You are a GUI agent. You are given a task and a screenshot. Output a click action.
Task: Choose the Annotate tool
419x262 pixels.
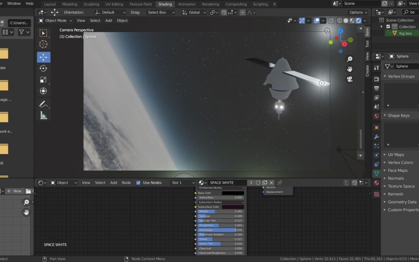(43, 104)
